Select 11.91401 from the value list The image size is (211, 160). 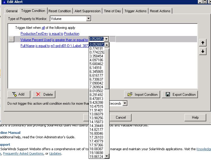click(97, 110)
